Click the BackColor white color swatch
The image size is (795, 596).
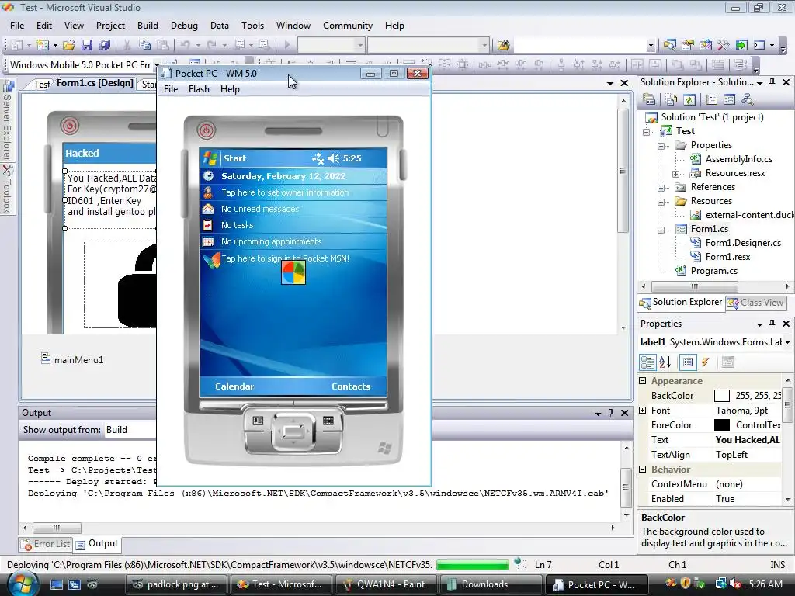pyautogui.click(x=721, y=396)
